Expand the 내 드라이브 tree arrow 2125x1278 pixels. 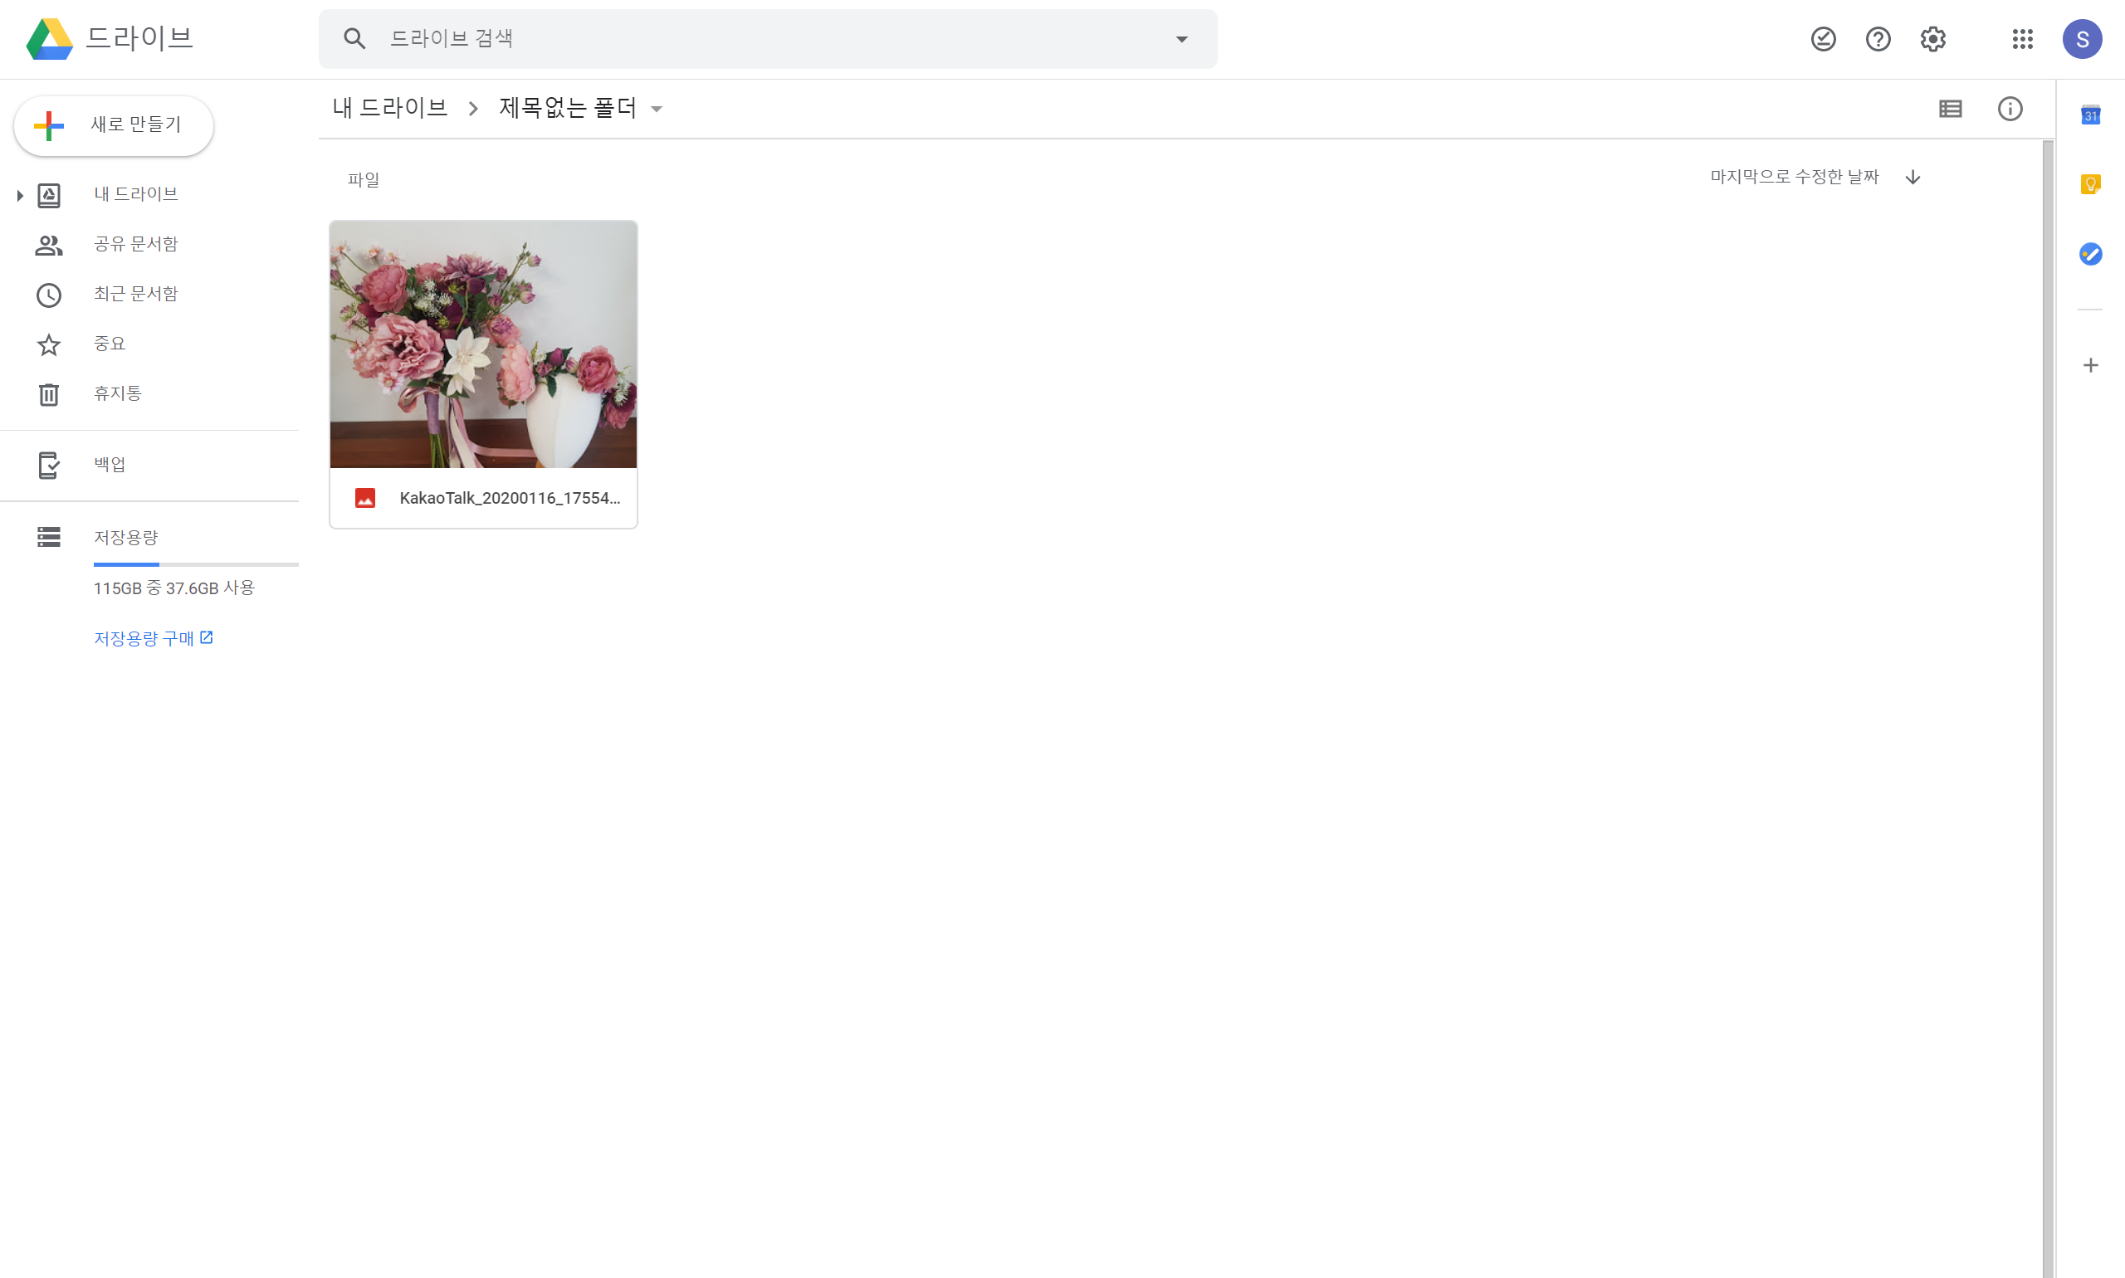tap(20, 196)
